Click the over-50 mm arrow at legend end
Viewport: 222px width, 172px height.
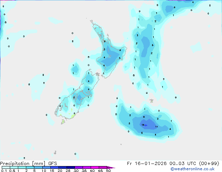(111, 167)
